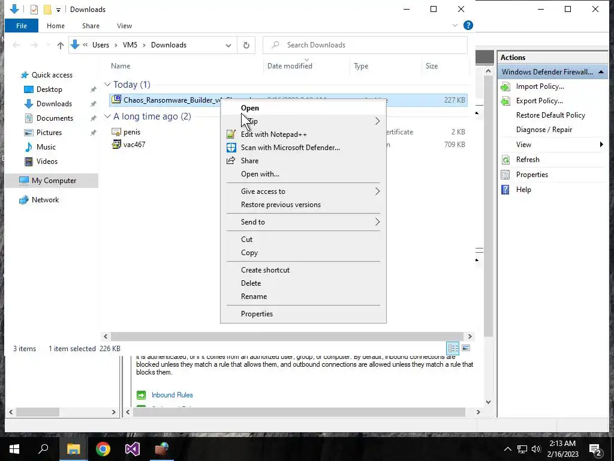
Task: Click the certificate file icon in the file list
Action: point(116,132)
